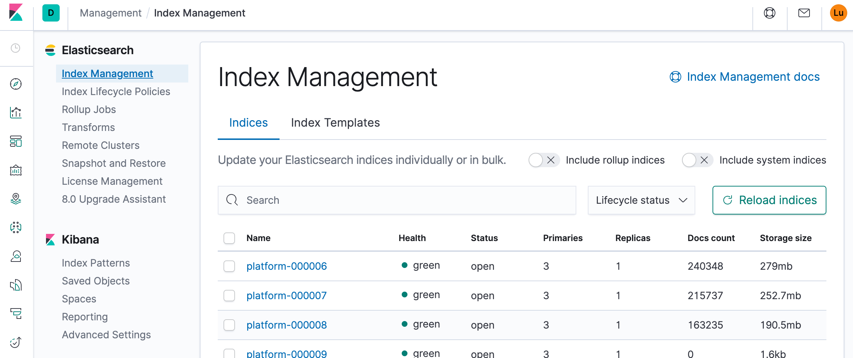Check the select-all indices checkbox
The height and width of the screenshot is (358, 853).
229,238
